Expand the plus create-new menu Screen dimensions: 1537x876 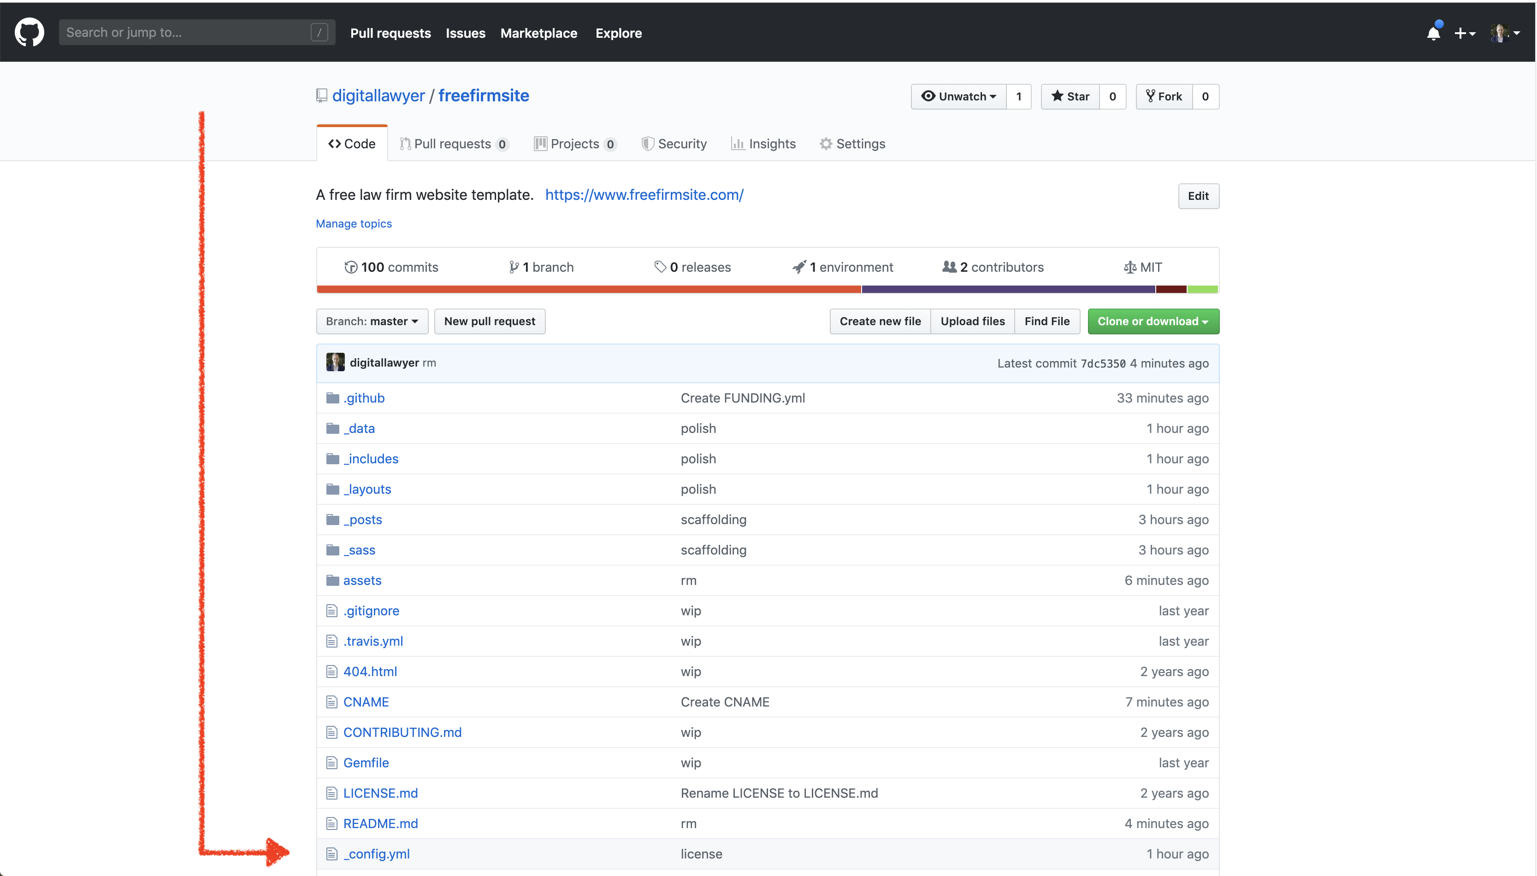(1464, 33)
